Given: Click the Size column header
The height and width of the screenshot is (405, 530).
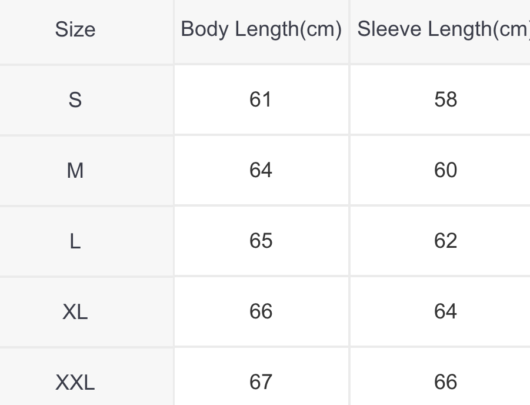Looking at the screenshot, I should [75, 29].
